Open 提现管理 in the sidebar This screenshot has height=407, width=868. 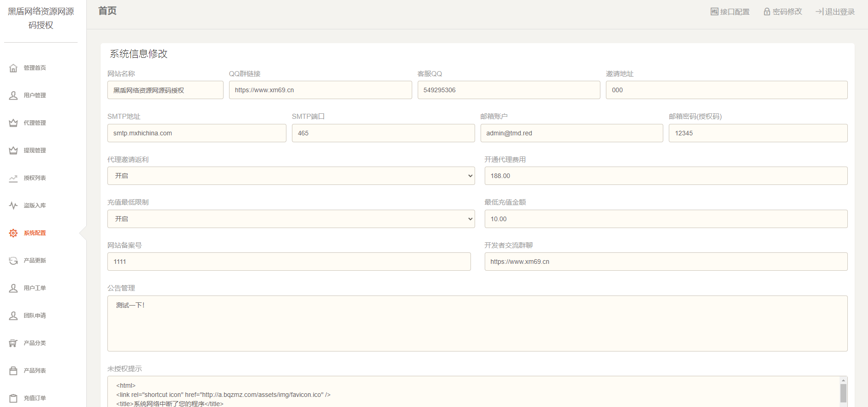(35, 151)
